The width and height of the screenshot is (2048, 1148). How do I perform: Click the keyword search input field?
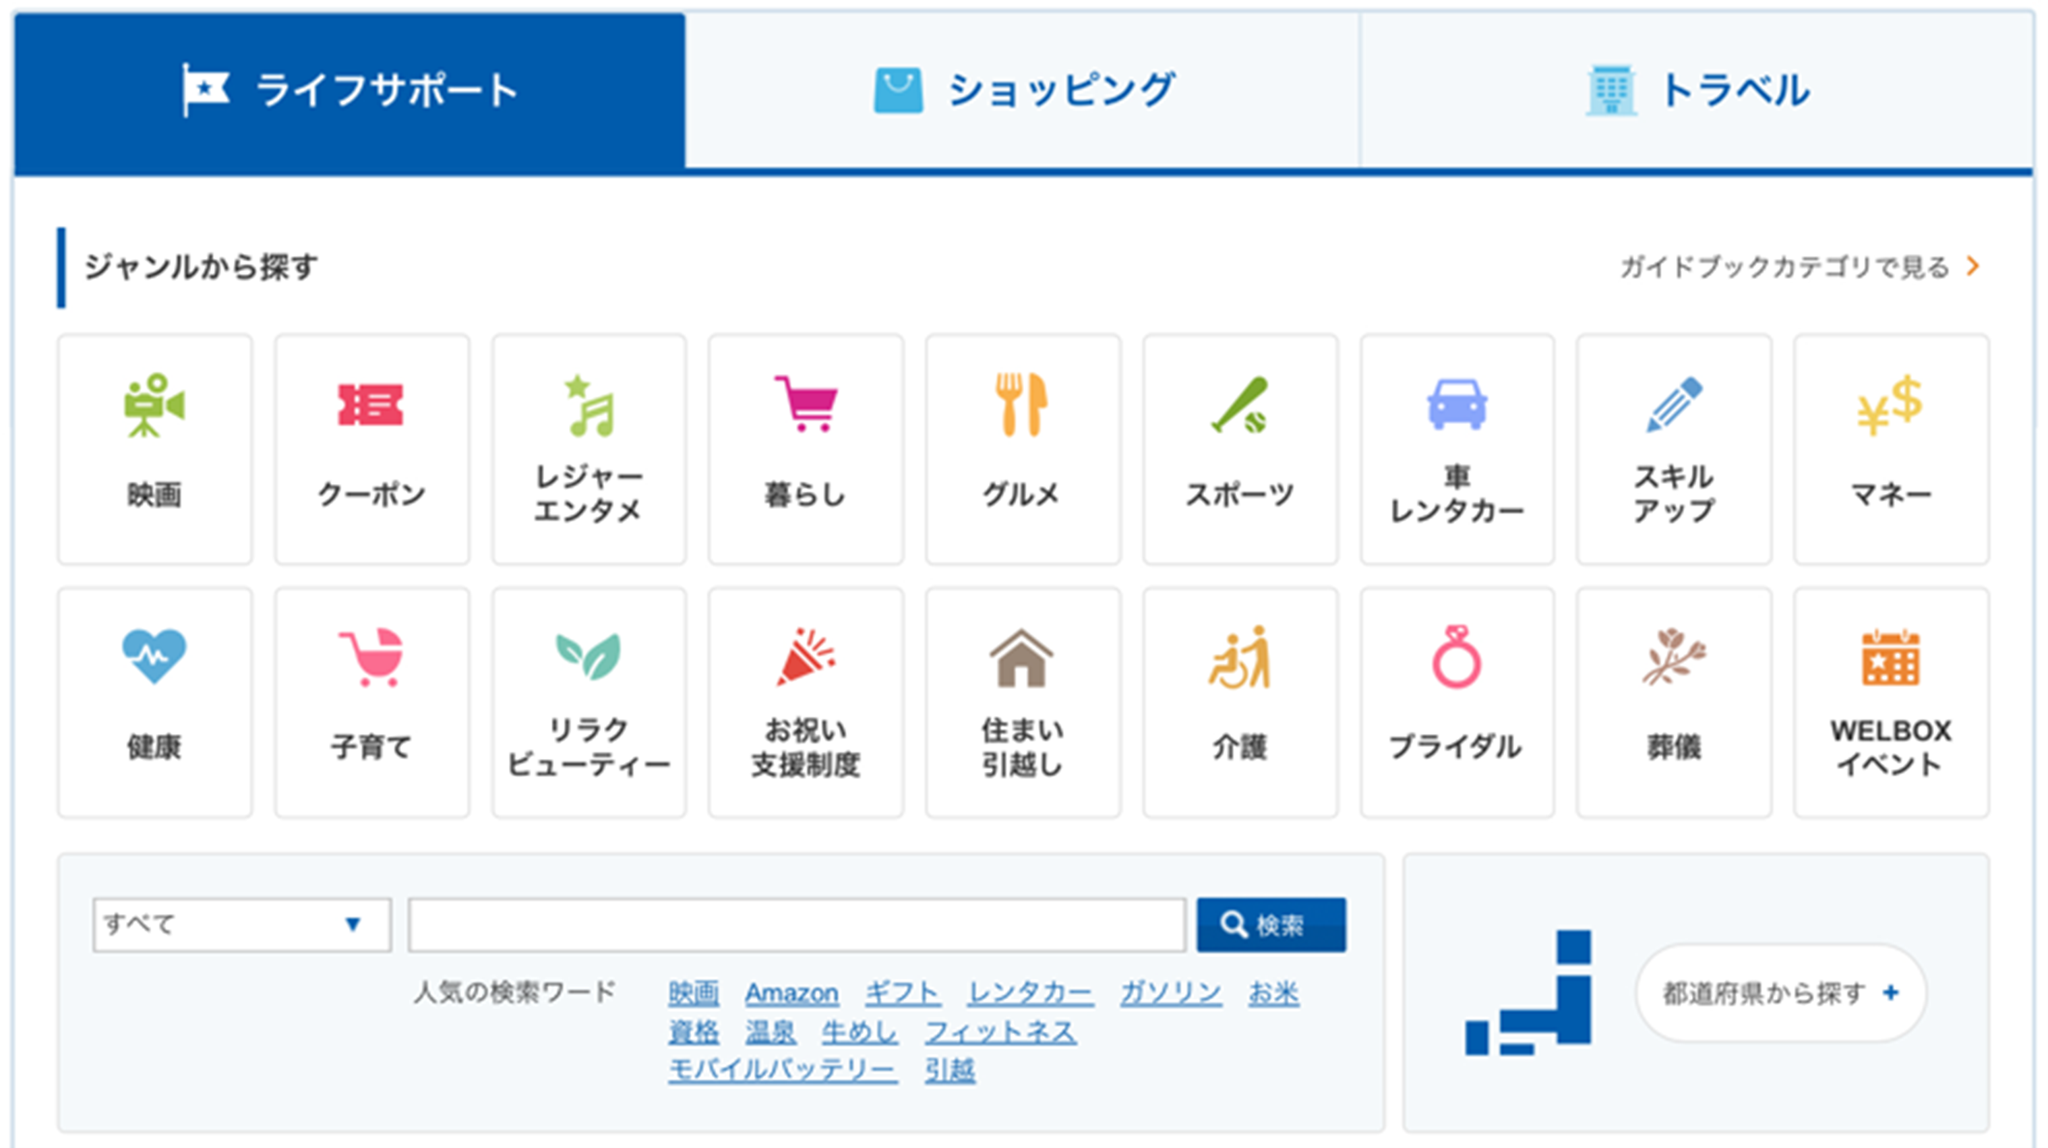coord(797,925)
